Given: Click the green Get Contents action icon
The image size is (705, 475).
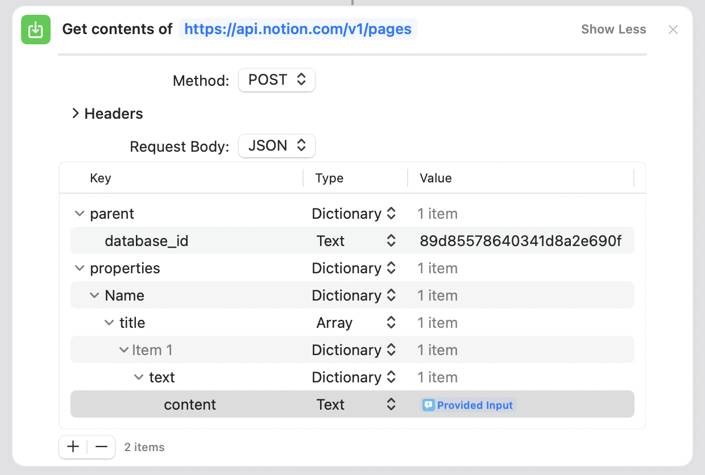Looking at the screenshot, I should click(36, 30).
